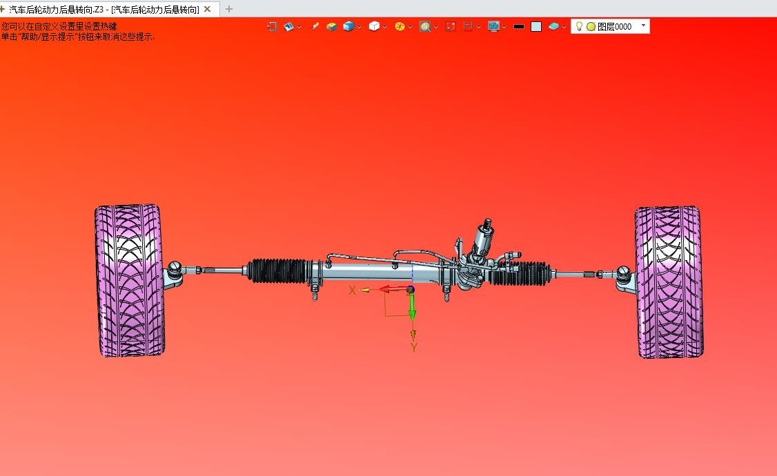Click the red square filter icon
Image resolution: width=777 pixels, height=476 pixels.
click(x=451, y=26)
